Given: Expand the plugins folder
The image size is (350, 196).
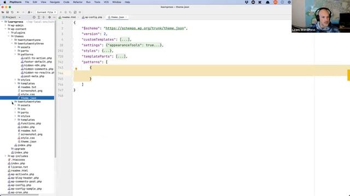Looking at the screenshot, I should [9, 33].
